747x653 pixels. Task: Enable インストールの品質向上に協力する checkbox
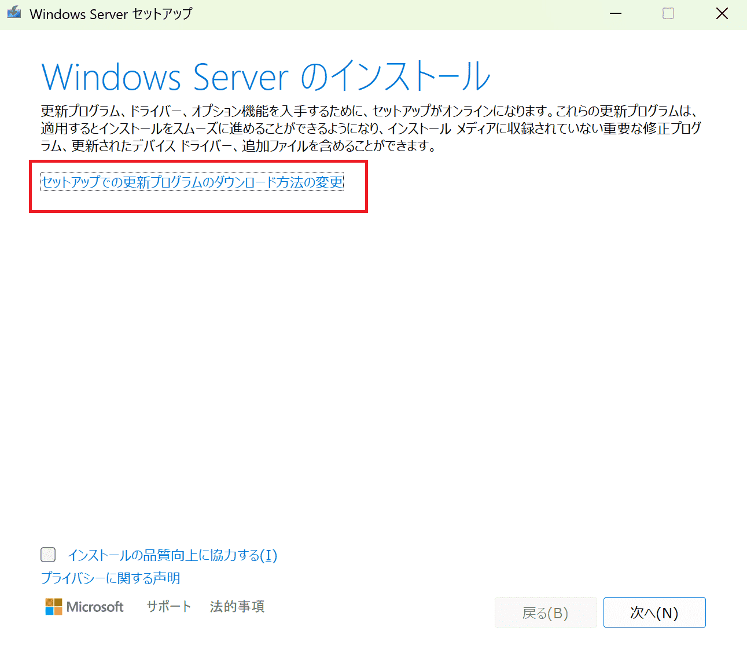coord(48,555)
